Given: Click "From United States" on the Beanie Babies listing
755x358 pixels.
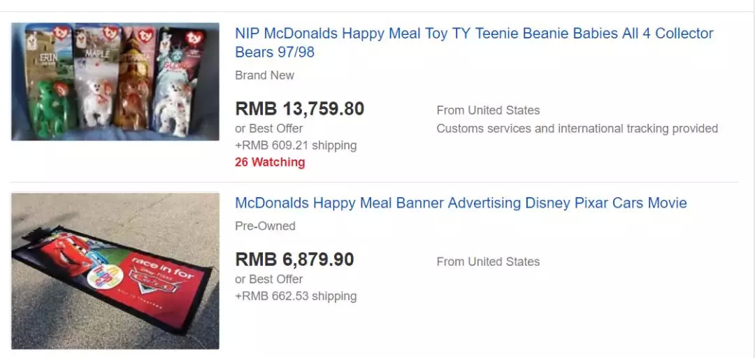Looking at the screenshot, I should (x=488, y=110).
